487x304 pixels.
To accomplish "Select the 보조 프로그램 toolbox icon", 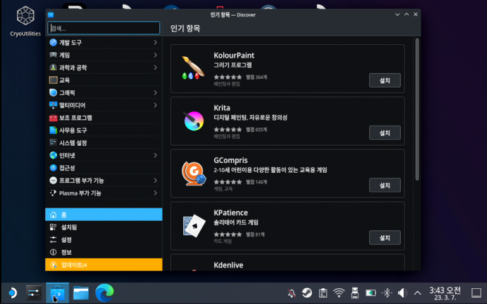I will [53, 118].
